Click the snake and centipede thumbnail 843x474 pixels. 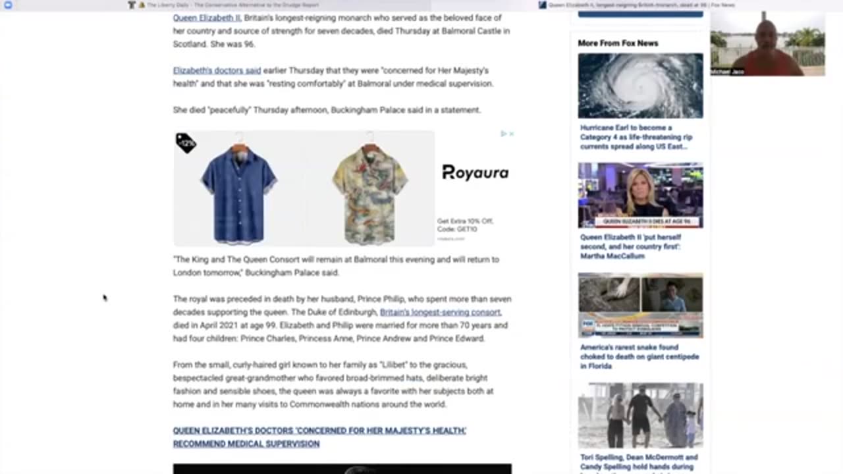point(640,305)
